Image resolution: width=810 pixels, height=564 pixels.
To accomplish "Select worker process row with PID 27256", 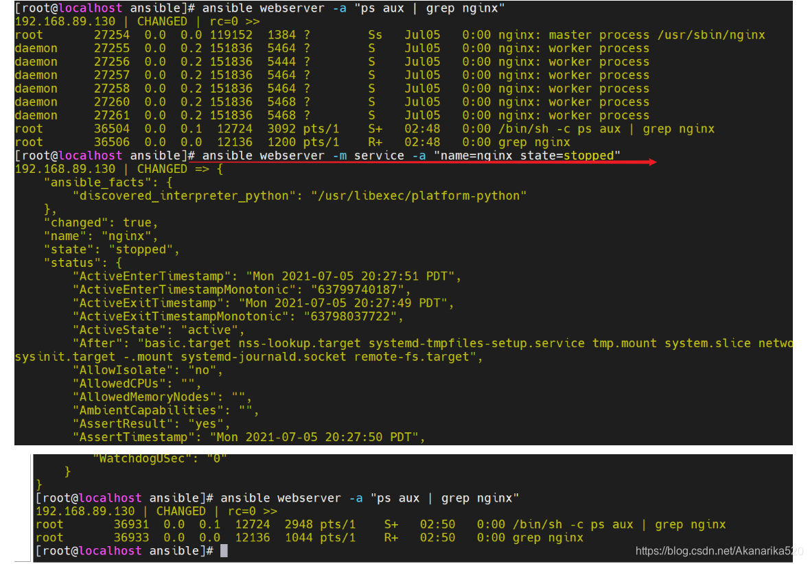I will click(x=332, y=62).
